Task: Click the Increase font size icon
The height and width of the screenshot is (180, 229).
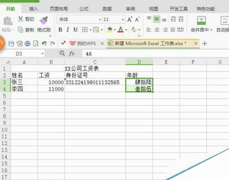Action: 130,19
